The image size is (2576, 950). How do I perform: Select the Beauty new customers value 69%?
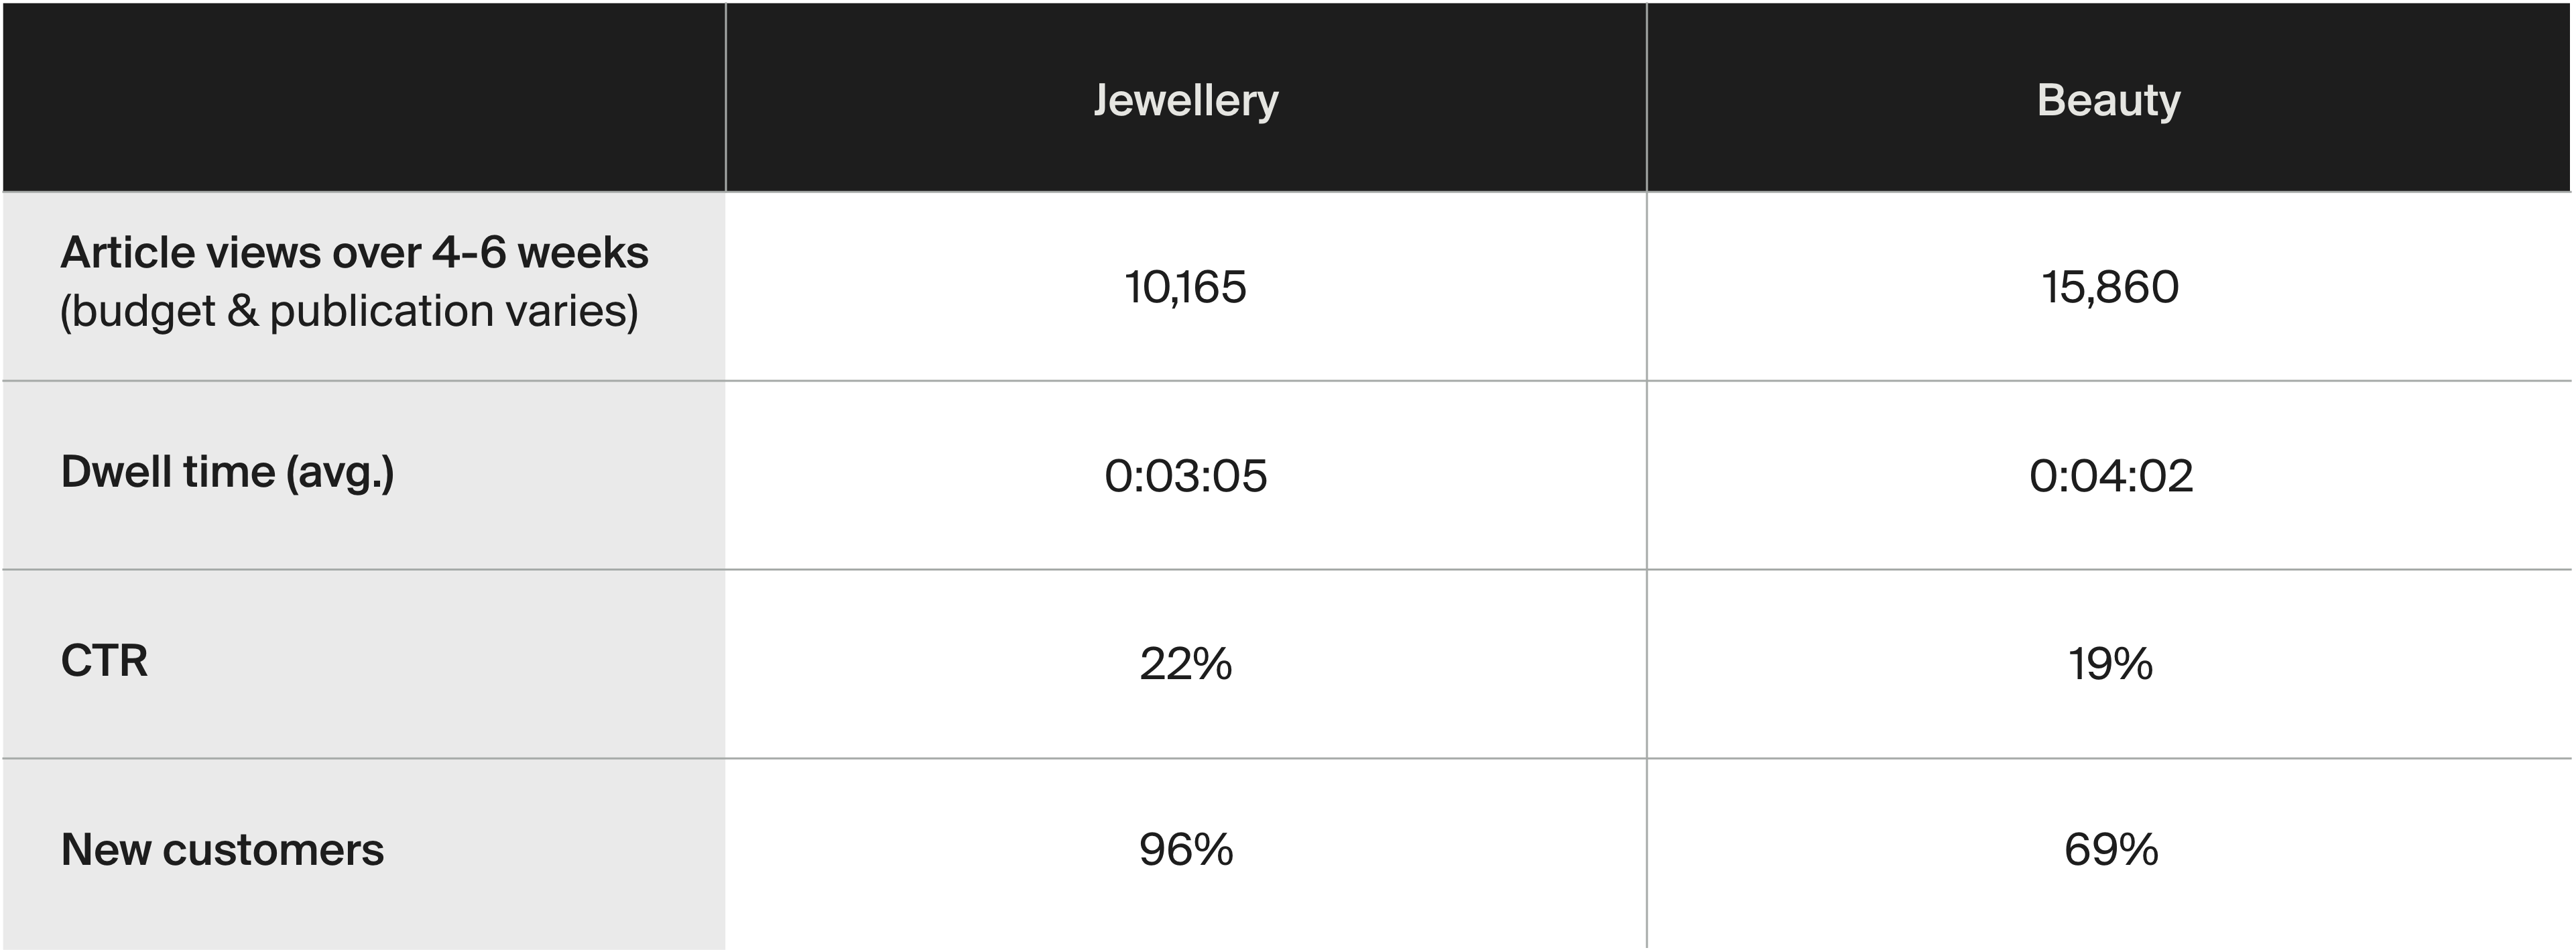(x=2110, y=850)
